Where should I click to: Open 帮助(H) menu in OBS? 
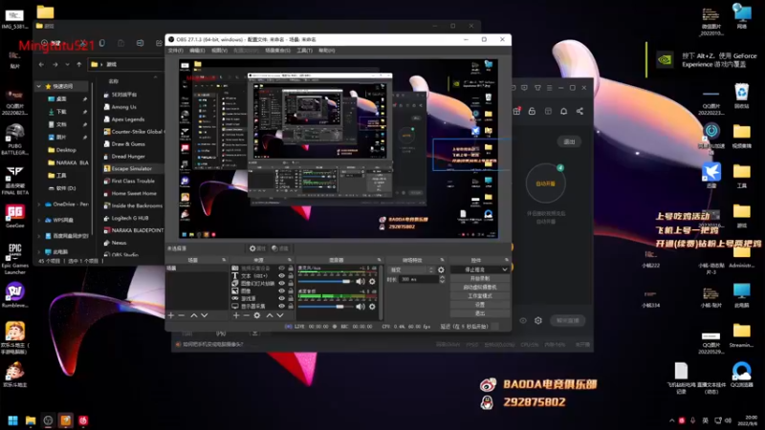(326, 51)
